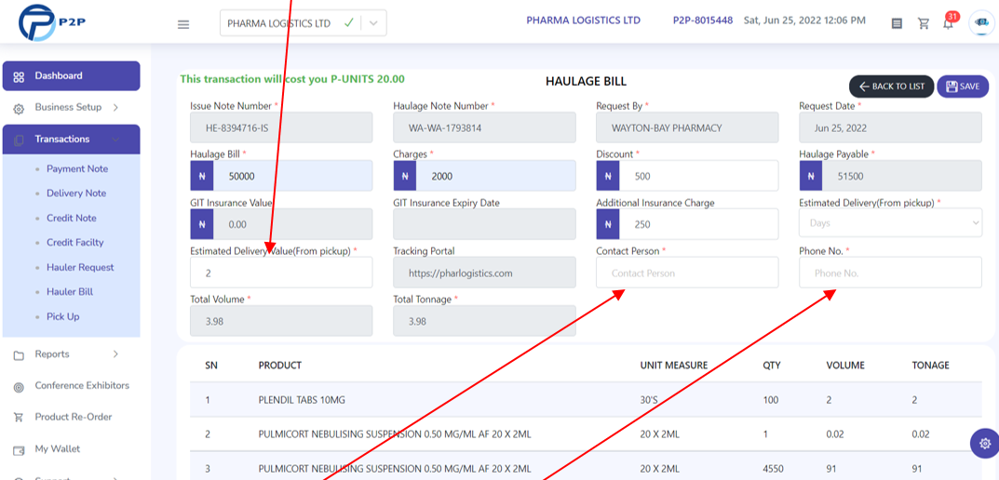This screenshot has height=480, width=999.
Task: Open Hauler Request menu item
Action: tap(80, 267)
